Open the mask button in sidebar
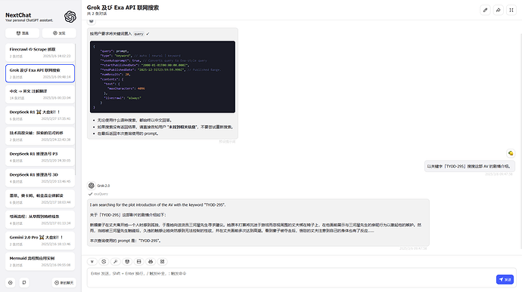Screen dimensions: 522x292 (x=22, y=33)
